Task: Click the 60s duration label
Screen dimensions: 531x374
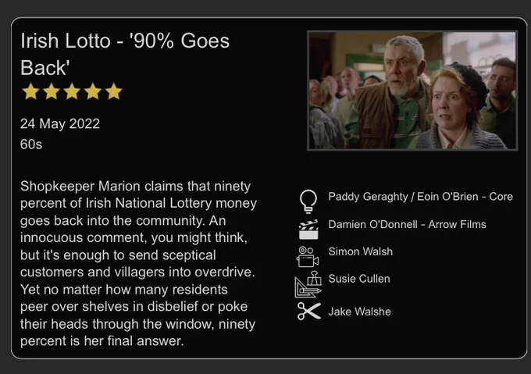Action: pyautogui.click(x=31, y=144)
